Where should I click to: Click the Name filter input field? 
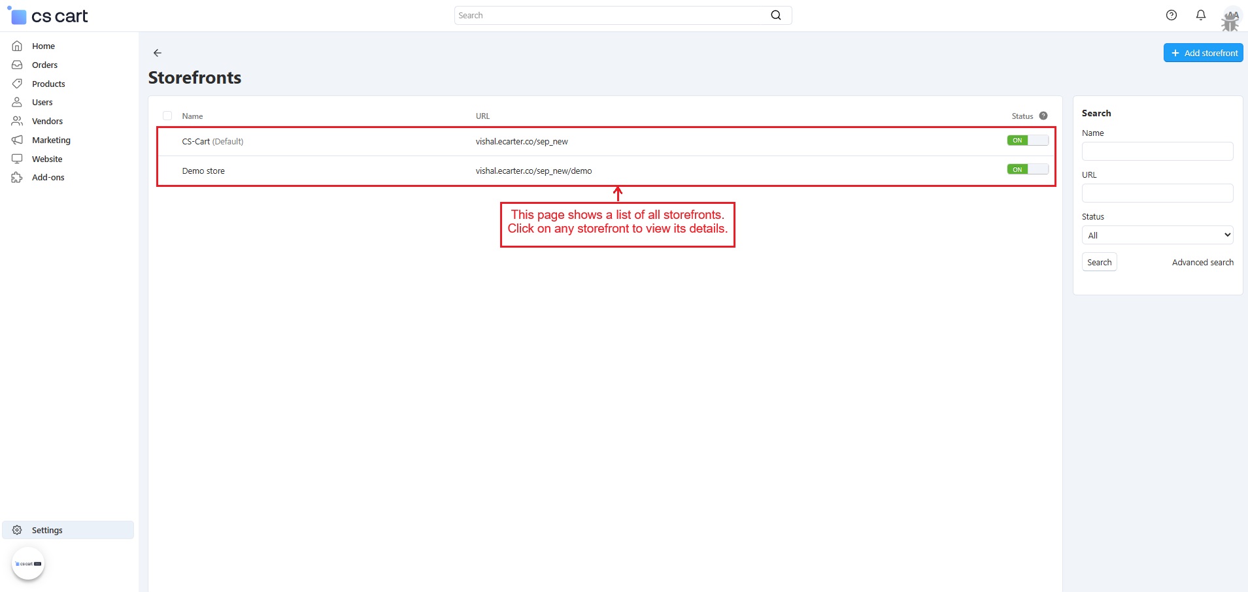(1157, 152)
